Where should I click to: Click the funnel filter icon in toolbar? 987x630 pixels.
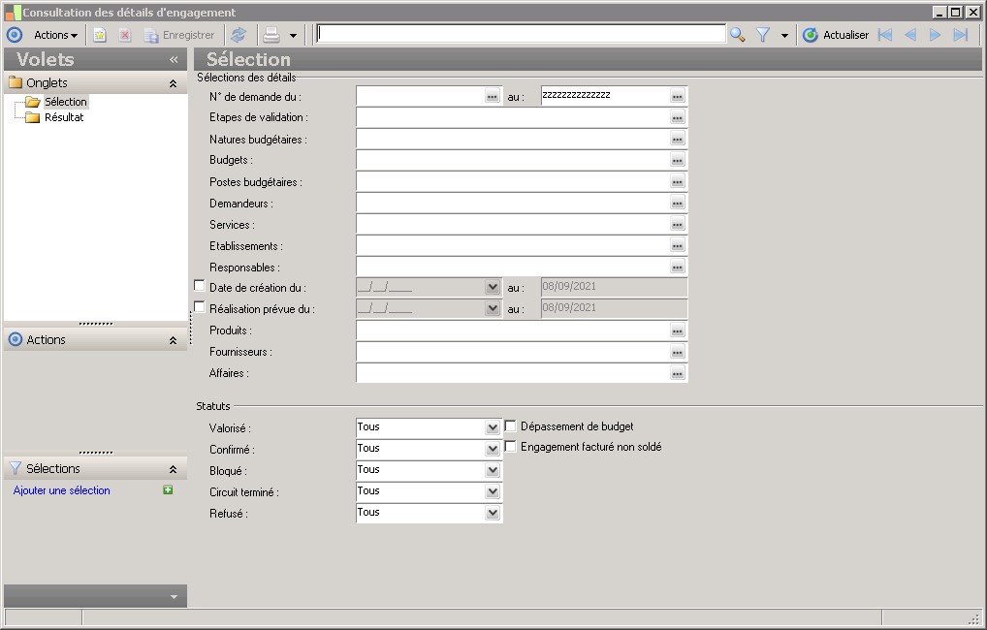[x=763, y=35]
